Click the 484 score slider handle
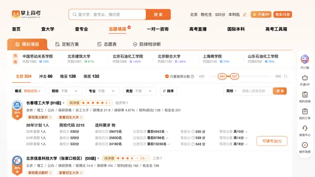Viewport: 315px width, 177px height. pyautogui.click(x=222, y=76)
